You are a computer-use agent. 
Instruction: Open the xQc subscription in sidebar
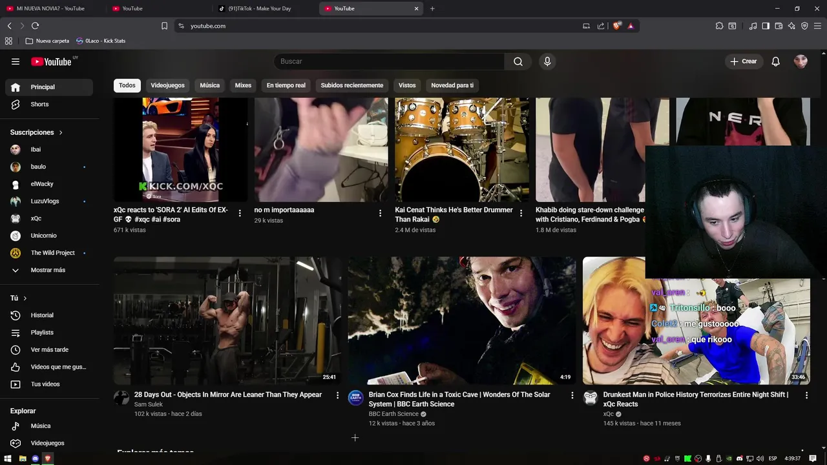[49, 218]
